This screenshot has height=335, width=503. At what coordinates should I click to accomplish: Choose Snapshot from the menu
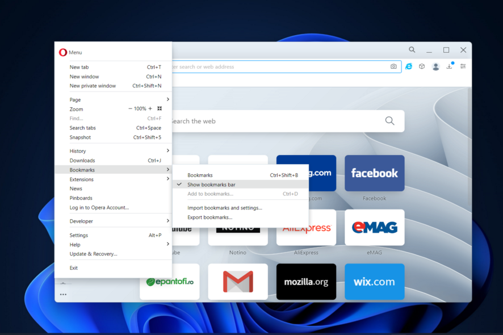point(113,137)
